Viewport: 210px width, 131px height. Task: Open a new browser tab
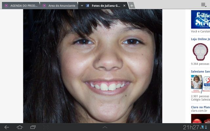(x=132, y=6)
